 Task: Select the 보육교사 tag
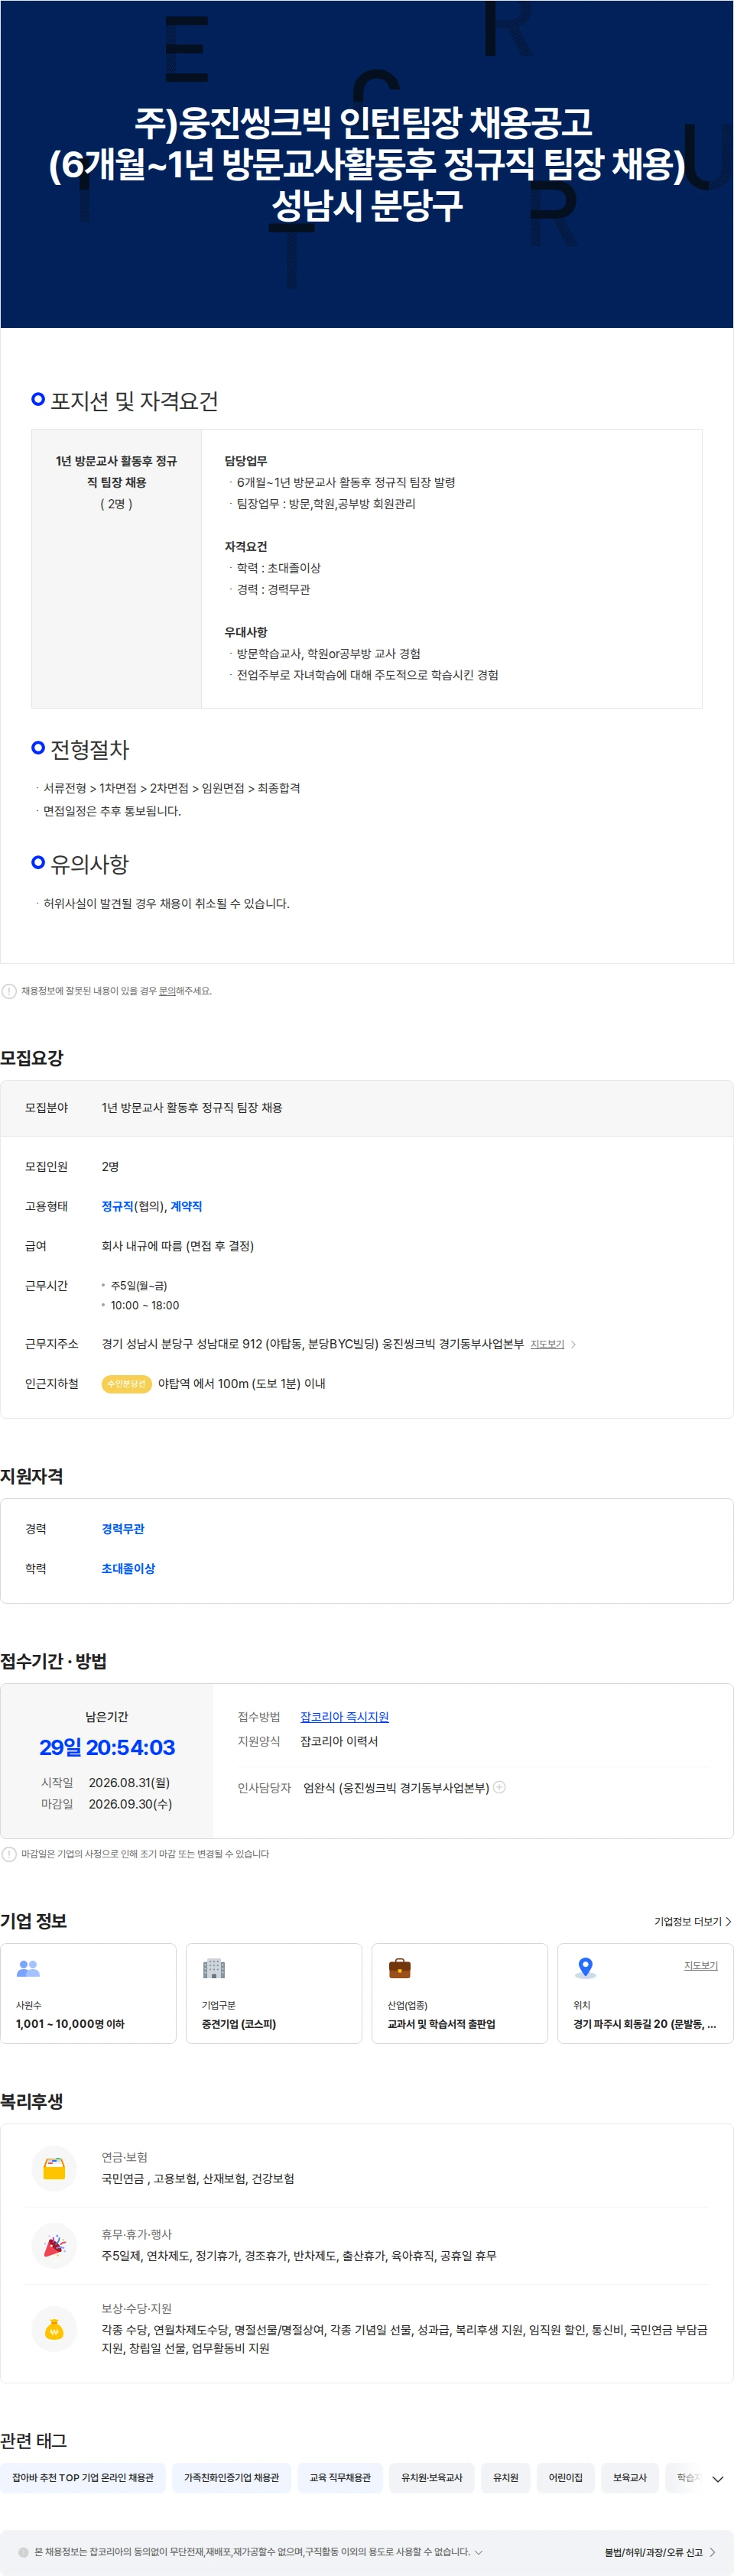point(630,2477)
